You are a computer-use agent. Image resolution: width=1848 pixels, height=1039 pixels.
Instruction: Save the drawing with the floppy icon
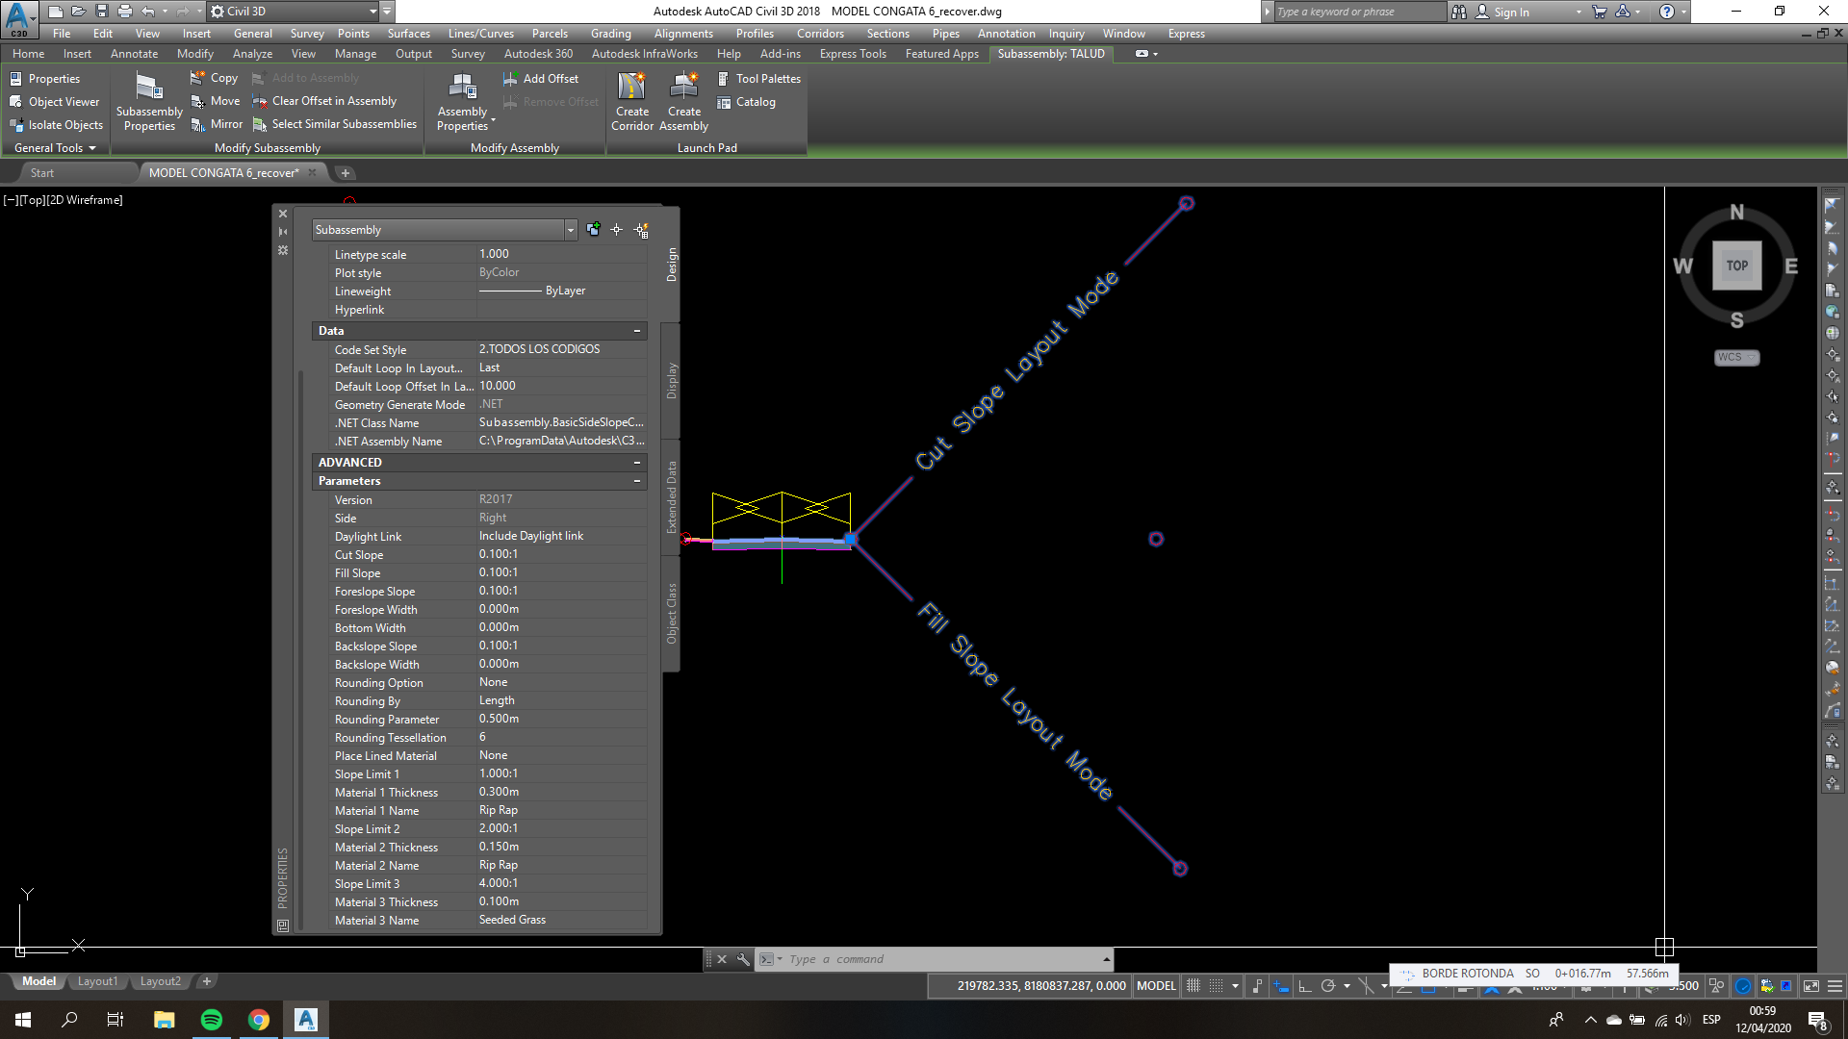pyautogui.click(x=102, y=12)
